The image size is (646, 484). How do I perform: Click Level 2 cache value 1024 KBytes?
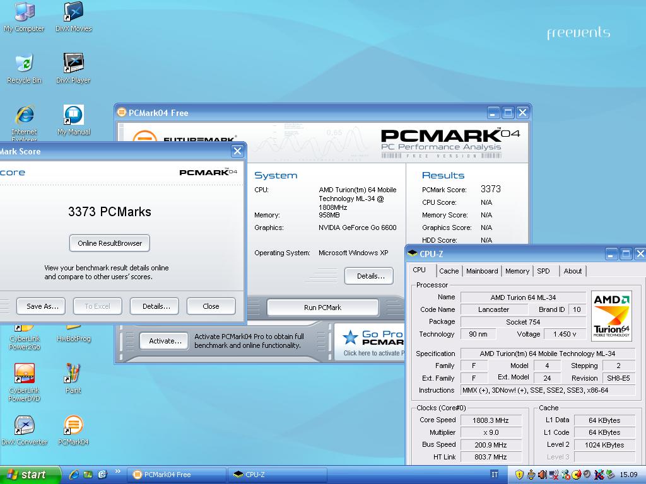coord(604,445)
